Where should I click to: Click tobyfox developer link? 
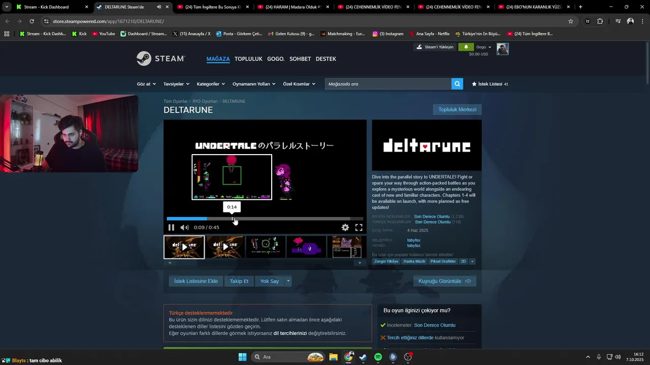[x=414, y=240]
